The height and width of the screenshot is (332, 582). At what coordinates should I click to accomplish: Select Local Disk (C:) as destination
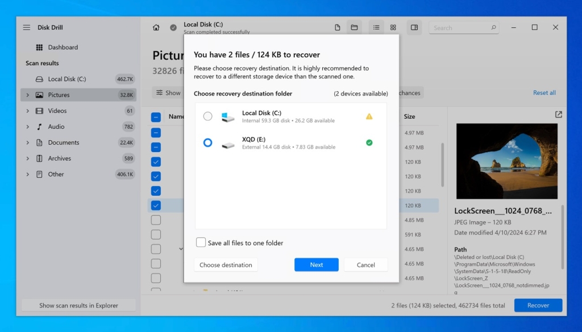point(207,116)
